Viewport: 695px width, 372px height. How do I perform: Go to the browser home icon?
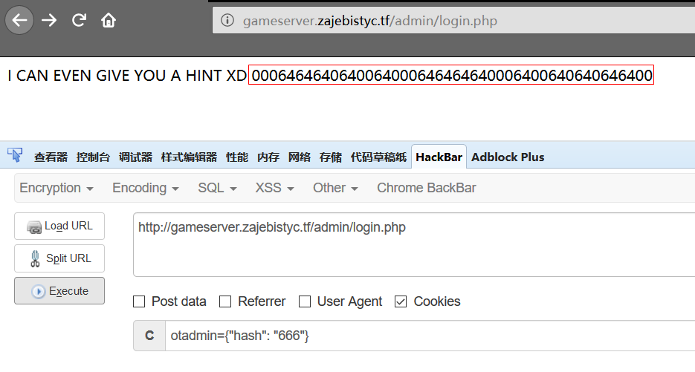[109, 20]
